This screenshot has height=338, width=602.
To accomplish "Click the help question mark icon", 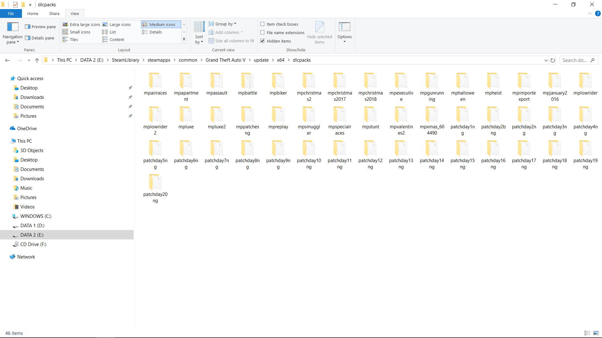I will [x=598, y=13].
